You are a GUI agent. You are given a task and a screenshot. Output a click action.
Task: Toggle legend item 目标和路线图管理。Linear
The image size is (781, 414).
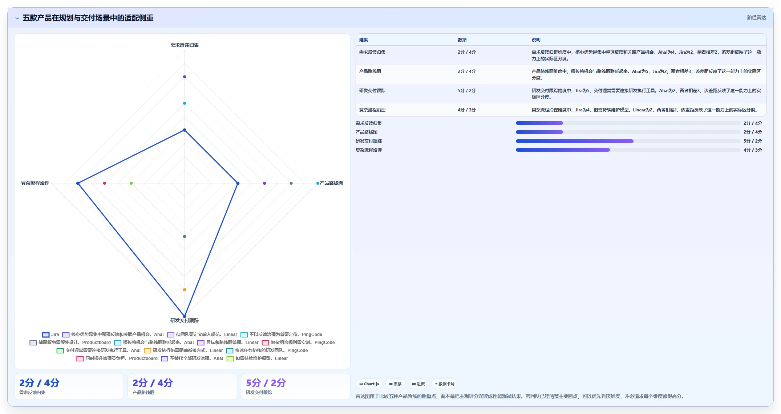228,343
